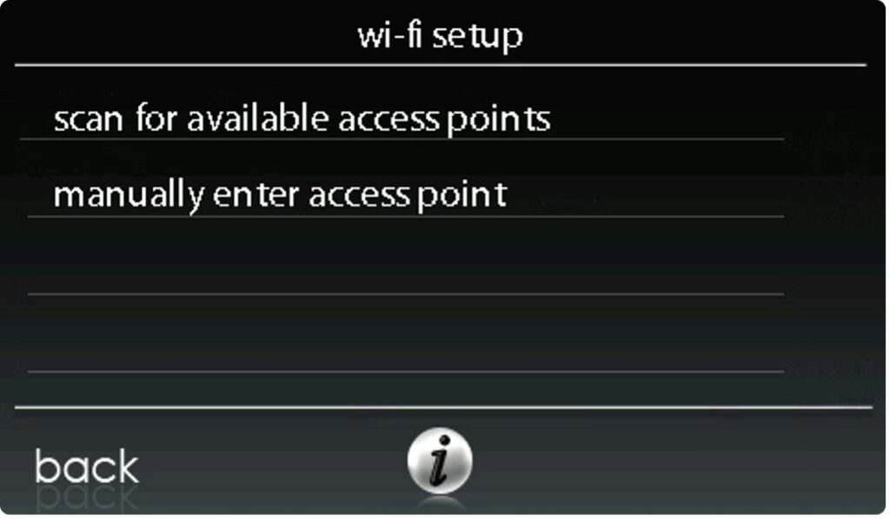
Task: Go back using the back button
Action: 86,467
